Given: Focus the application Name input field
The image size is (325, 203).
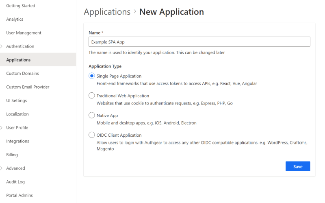Looking at the screenshot, I should tap(199, 42).
